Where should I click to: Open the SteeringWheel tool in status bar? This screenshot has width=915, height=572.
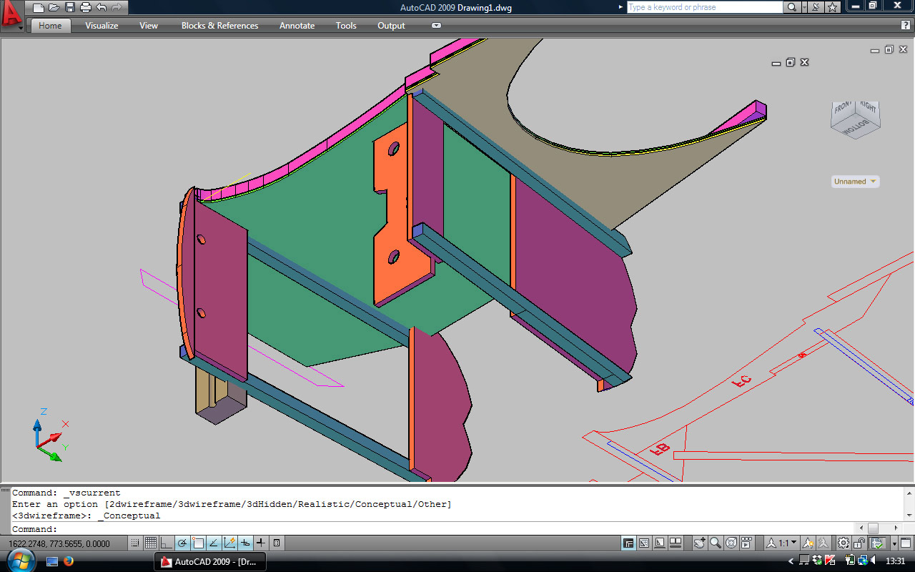tap(731, 543)
